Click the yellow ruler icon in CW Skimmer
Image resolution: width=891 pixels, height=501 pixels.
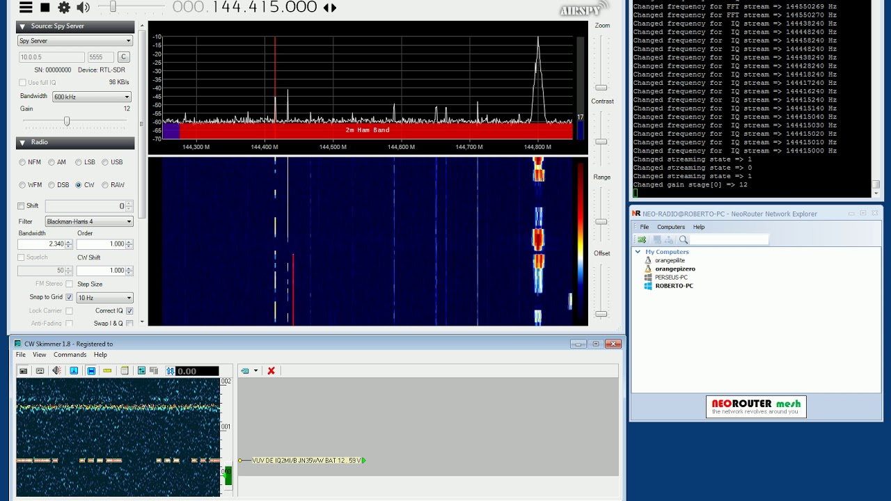pos(107,371)
